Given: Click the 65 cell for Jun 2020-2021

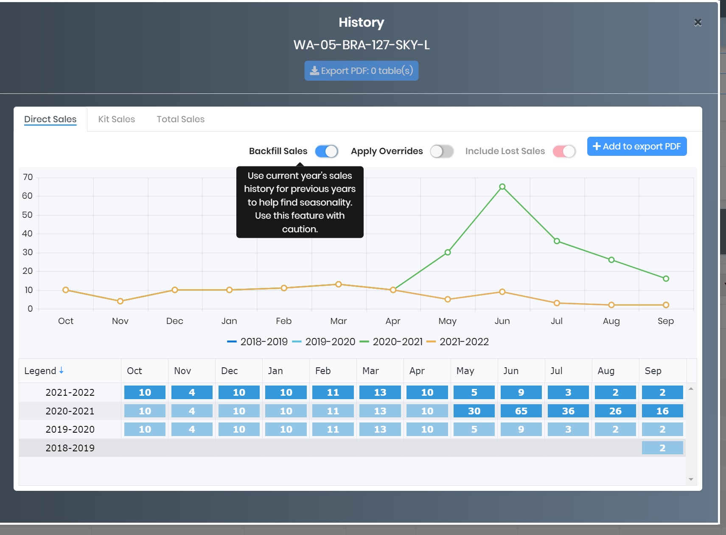Looking at the screenshot, I should pos(521,411).
